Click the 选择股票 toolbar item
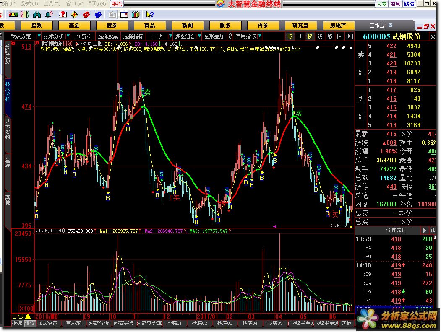 pyautogui.click(x=108, y=36)
